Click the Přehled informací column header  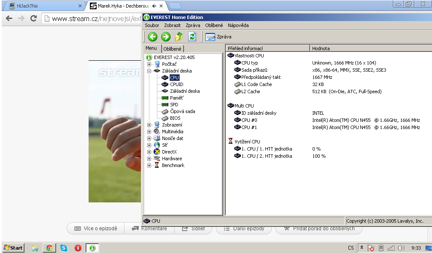[267, 48]
